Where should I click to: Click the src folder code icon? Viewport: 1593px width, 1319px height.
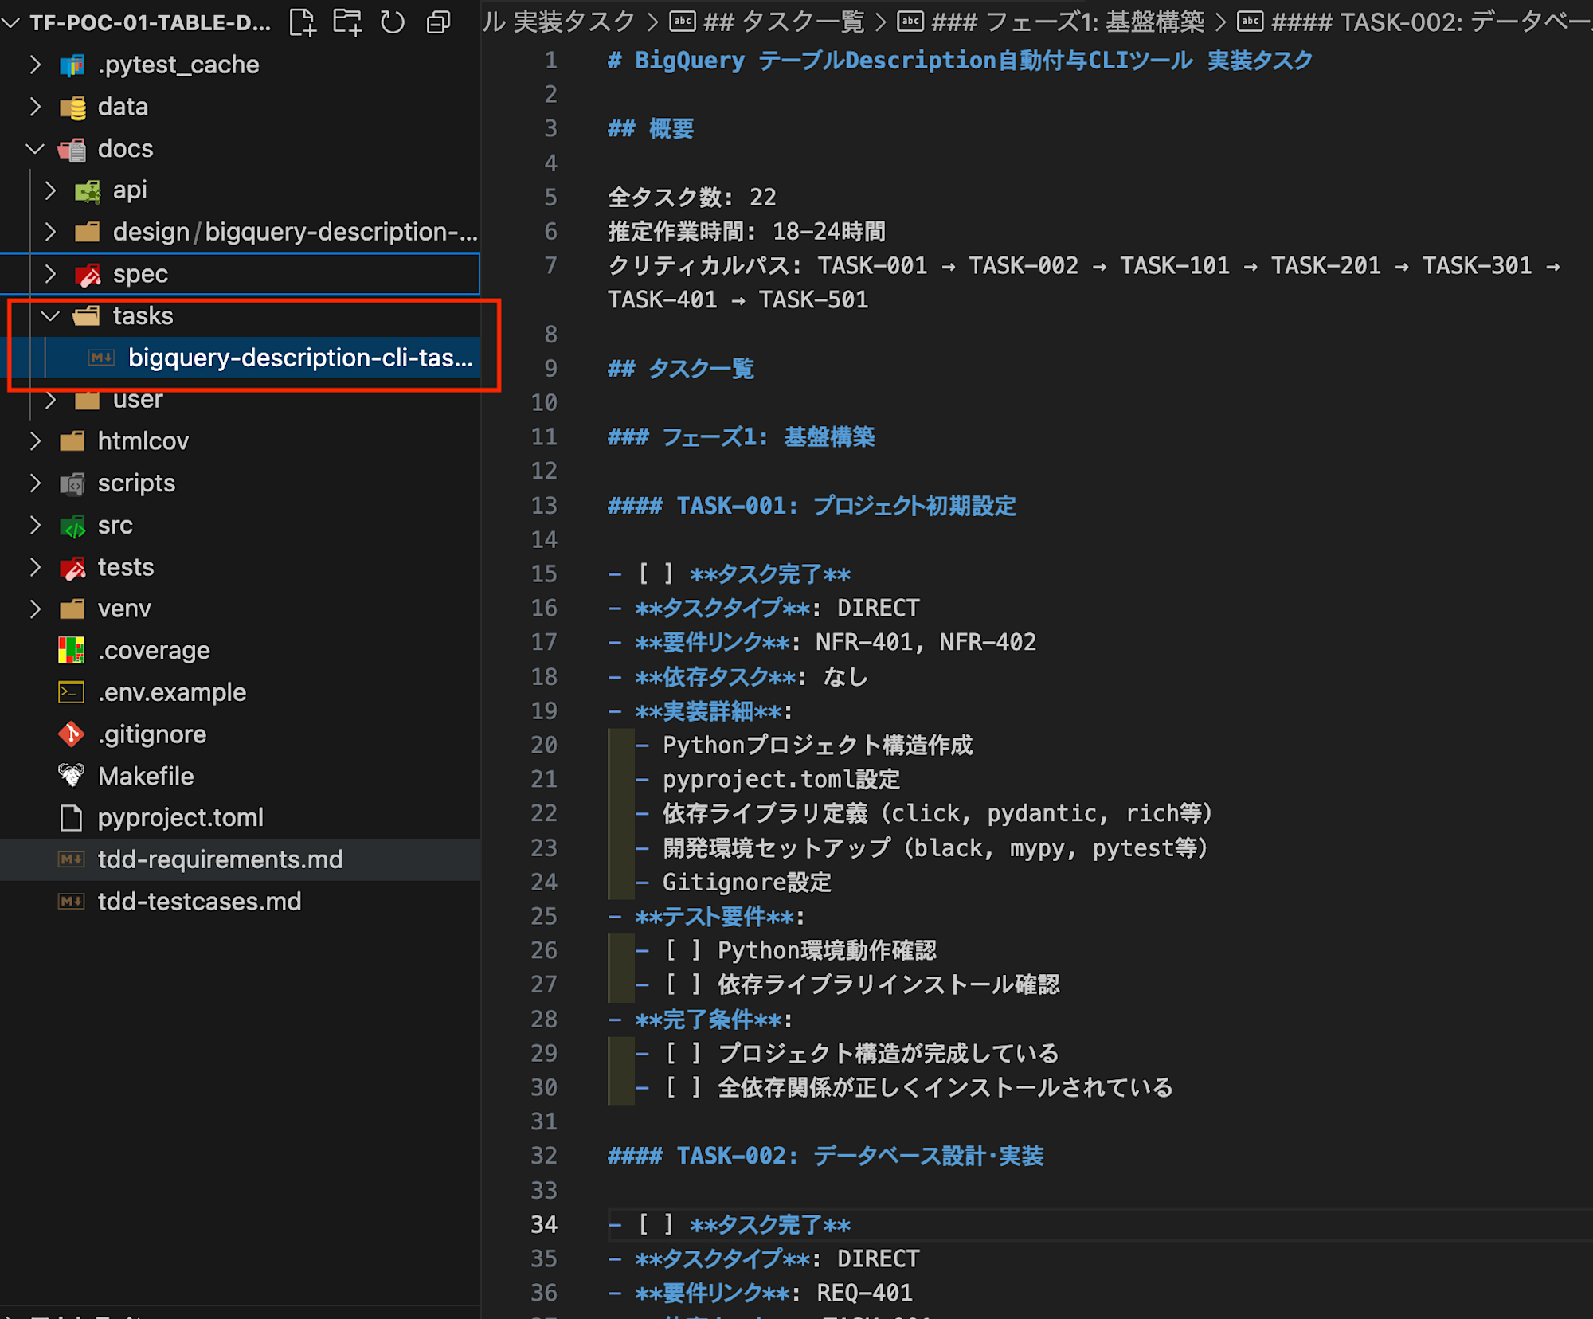[72, 526]
